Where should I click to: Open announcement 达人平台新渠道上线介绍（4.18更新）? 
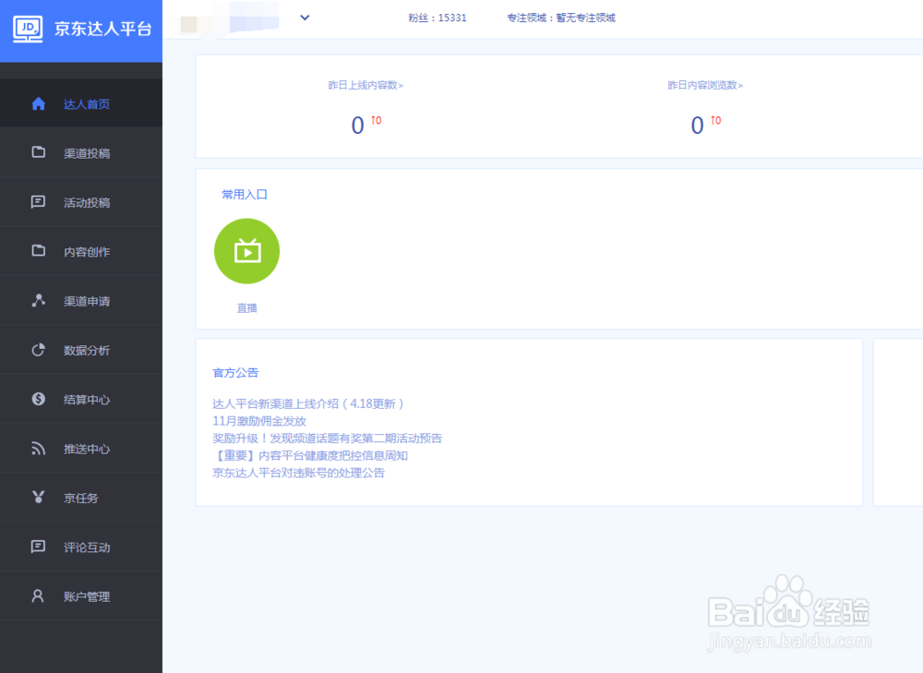pyautogui.click(x=308, y=404)
